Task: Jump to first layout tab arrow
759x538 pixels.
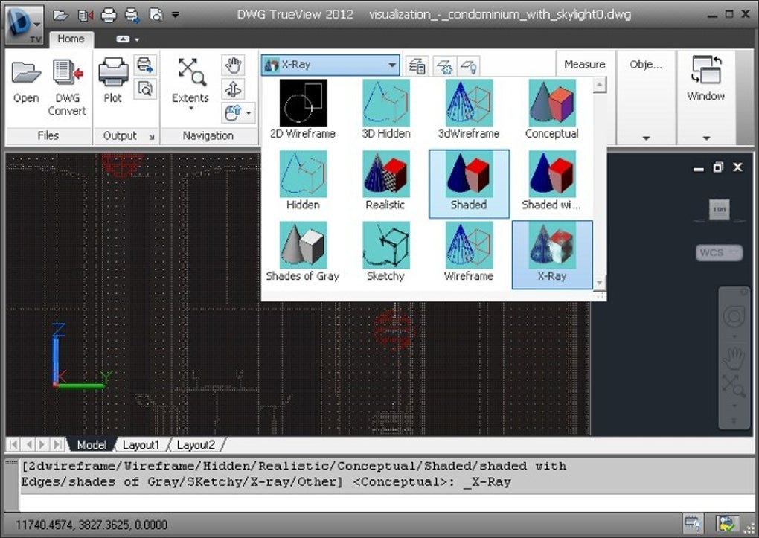Action: [x=13, y=444]
